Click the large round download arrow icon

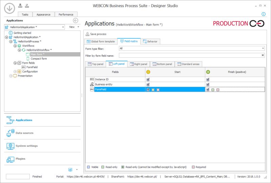point(9,8)
